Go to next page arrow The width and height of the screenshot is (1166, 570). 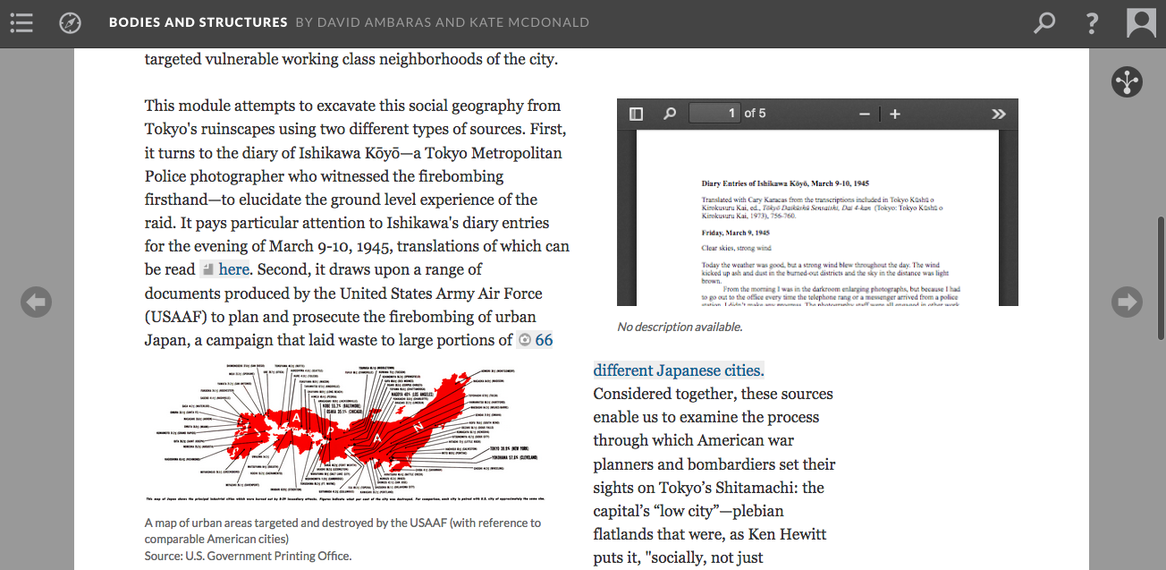(1128, 302)
